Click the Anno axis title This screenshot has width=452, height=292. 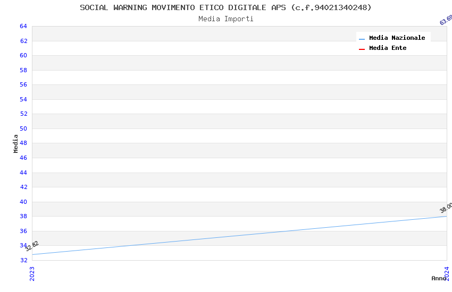(439, 278)
